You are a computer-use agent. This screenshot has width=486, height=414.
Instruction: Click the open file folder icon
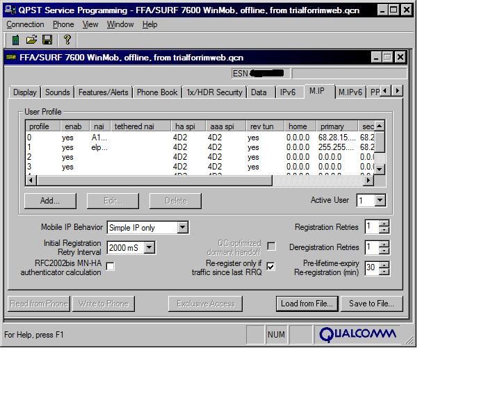pyautogui.click(x=31, y=40)
